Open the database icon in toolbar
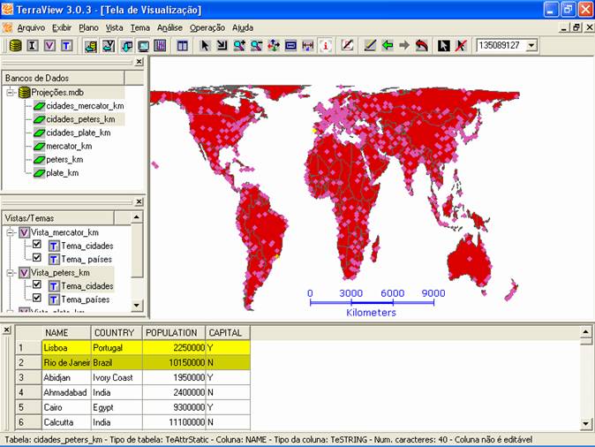Screen dimensions: 595x447 click(15, 46)
